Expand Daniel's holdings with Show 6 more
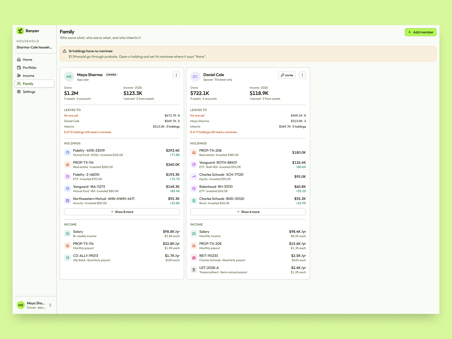 click(248, 212)
